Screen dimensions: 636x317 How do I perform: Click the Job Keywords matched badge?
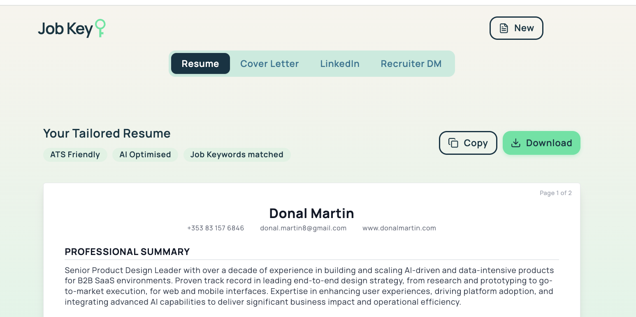237,155
